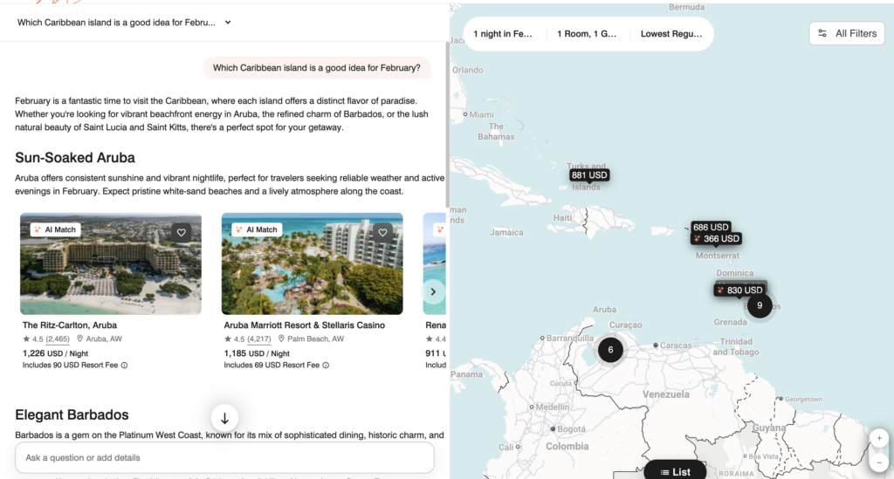The width and height of the screenshot is (894, 479).
Task: Click the 1,226 USD / Night price
Action: pyautogui.click(x=55, y=353)
